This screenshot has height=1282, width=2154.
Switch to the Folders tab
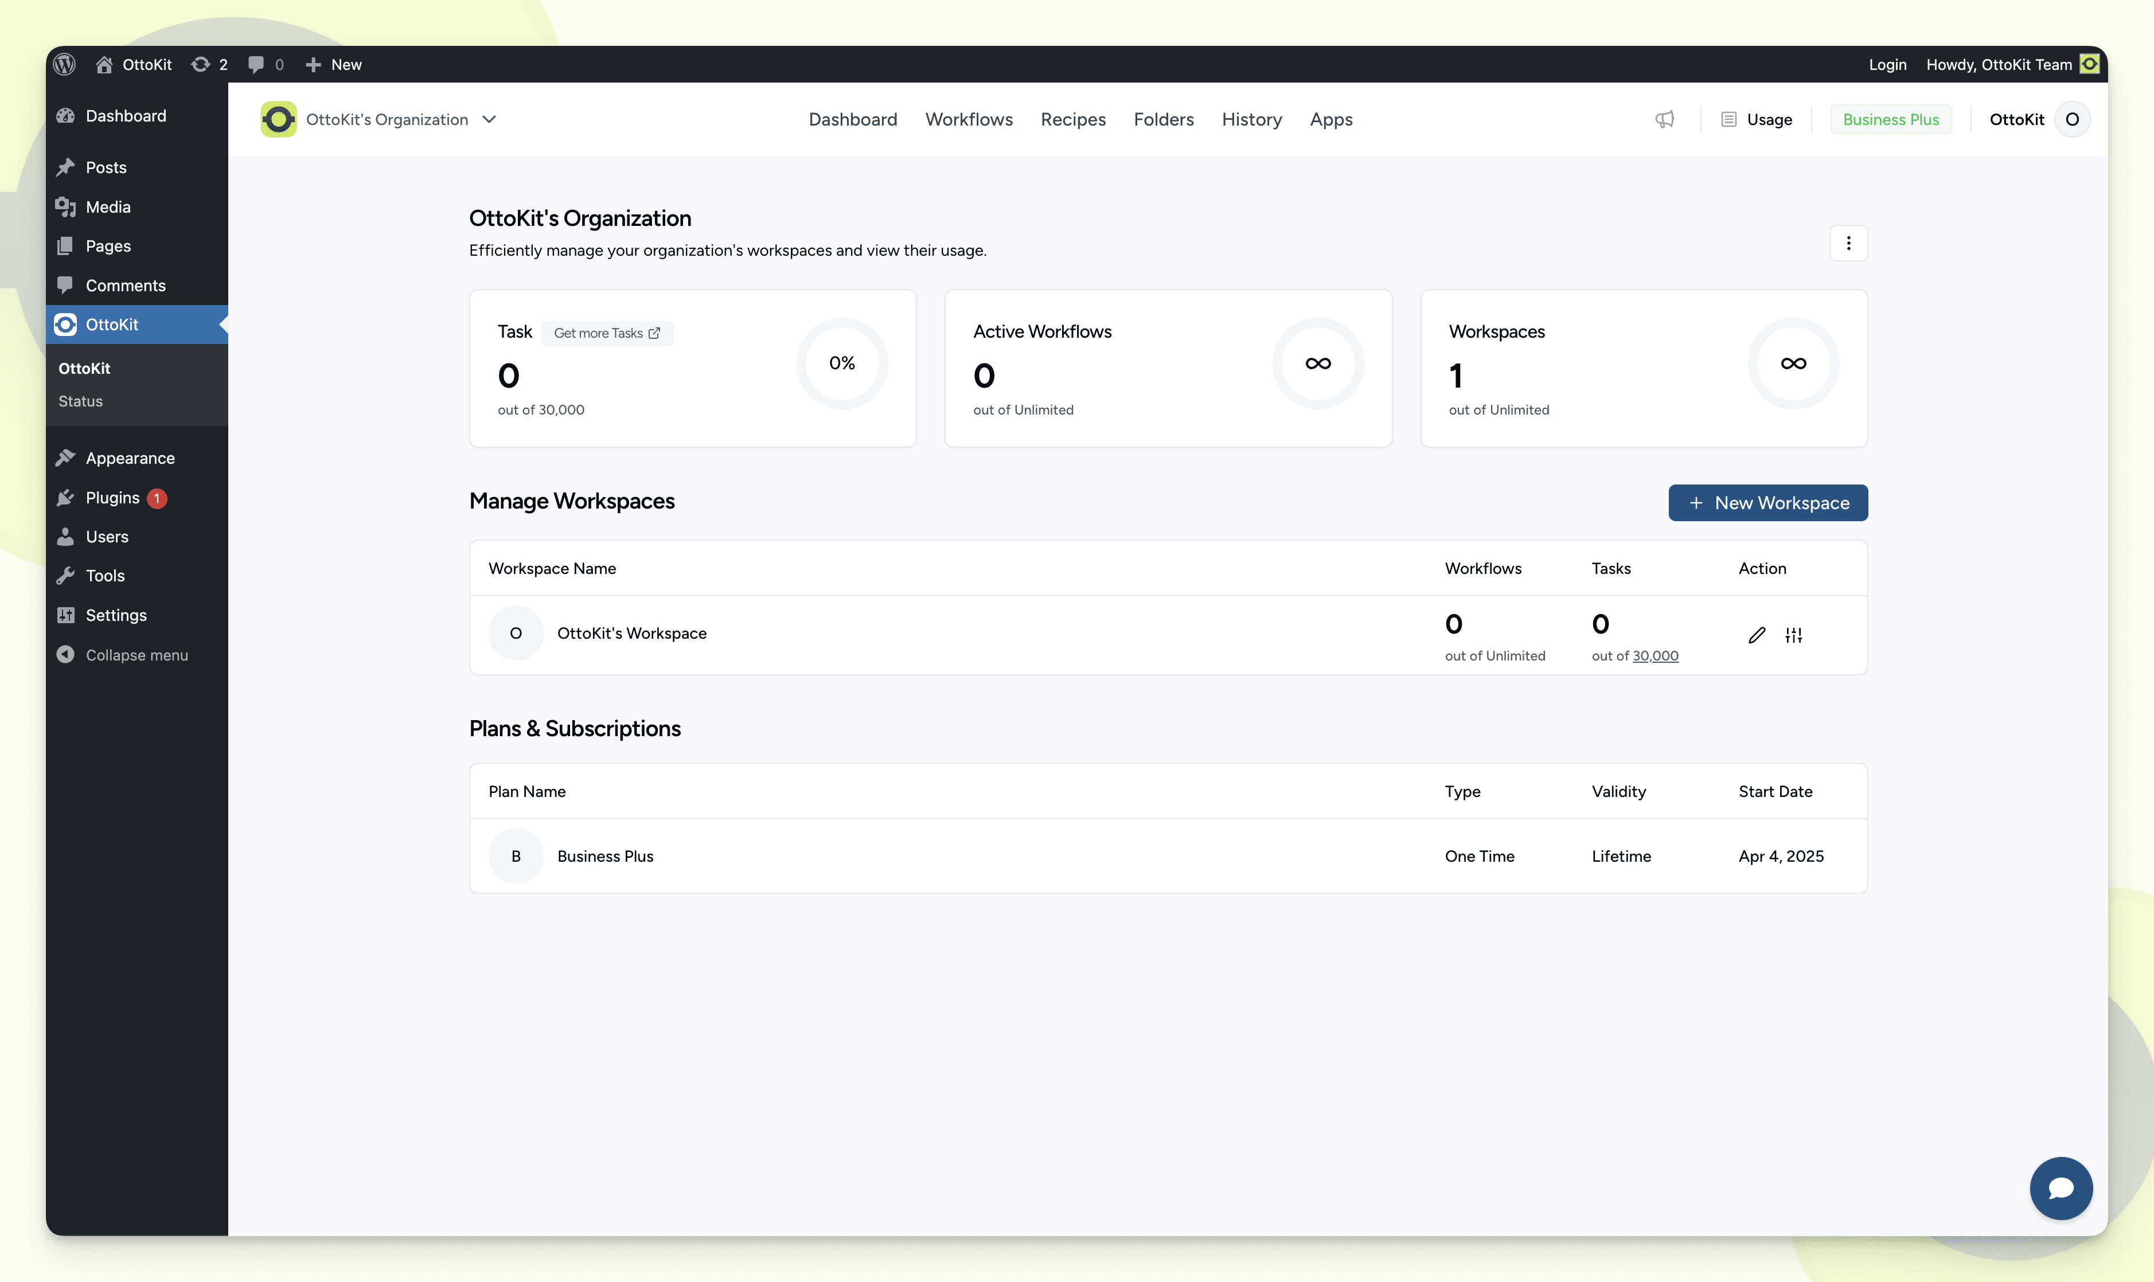point(1164,119)
